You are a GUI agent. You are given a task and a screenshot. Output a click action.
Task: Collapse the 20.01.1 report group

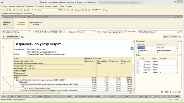(x=3, y=78)
